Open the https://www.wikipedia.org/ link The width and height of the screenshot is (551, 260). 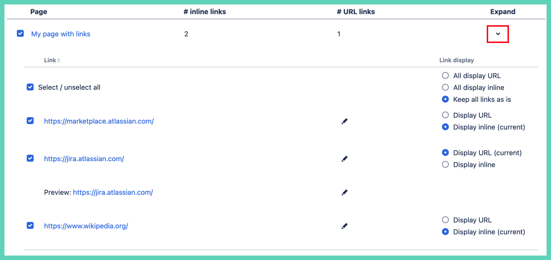pyautogui.click(x=86, y=226)
